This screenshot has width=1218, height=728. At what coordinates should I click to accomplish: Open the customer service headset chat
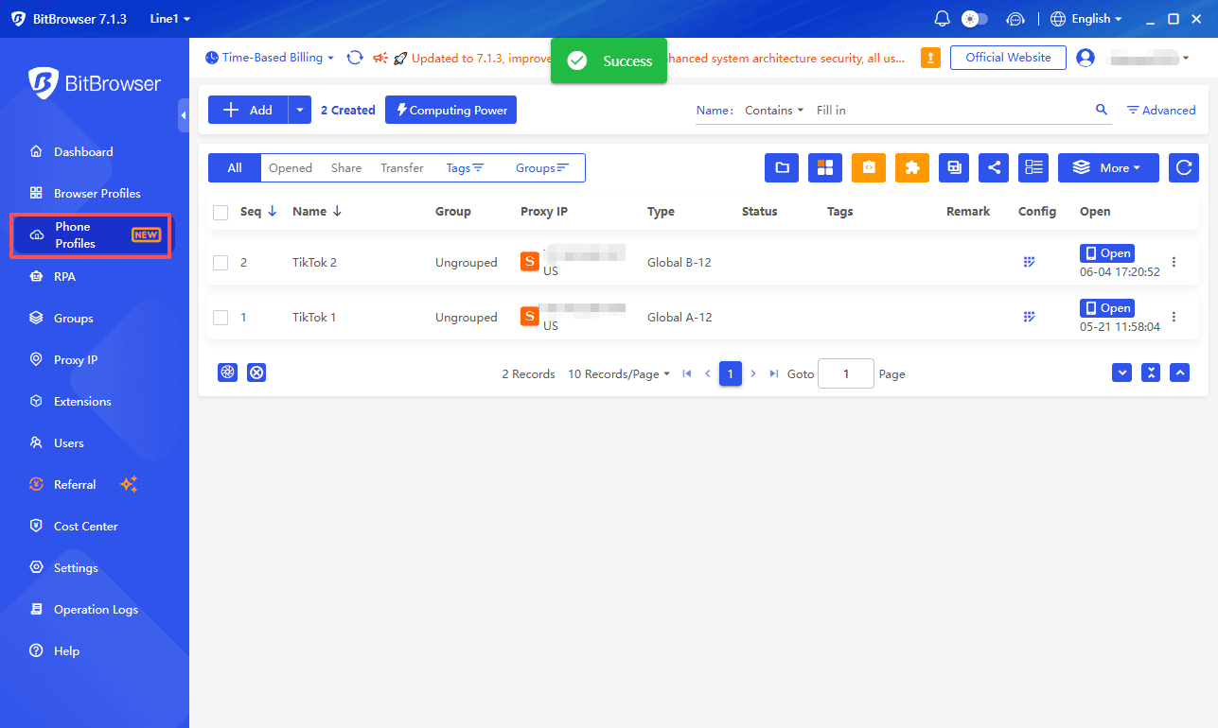(x=1016, y=19)
